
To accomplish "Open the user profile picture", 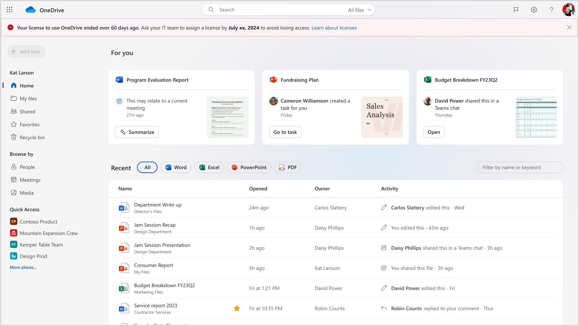I will [569, 10].
